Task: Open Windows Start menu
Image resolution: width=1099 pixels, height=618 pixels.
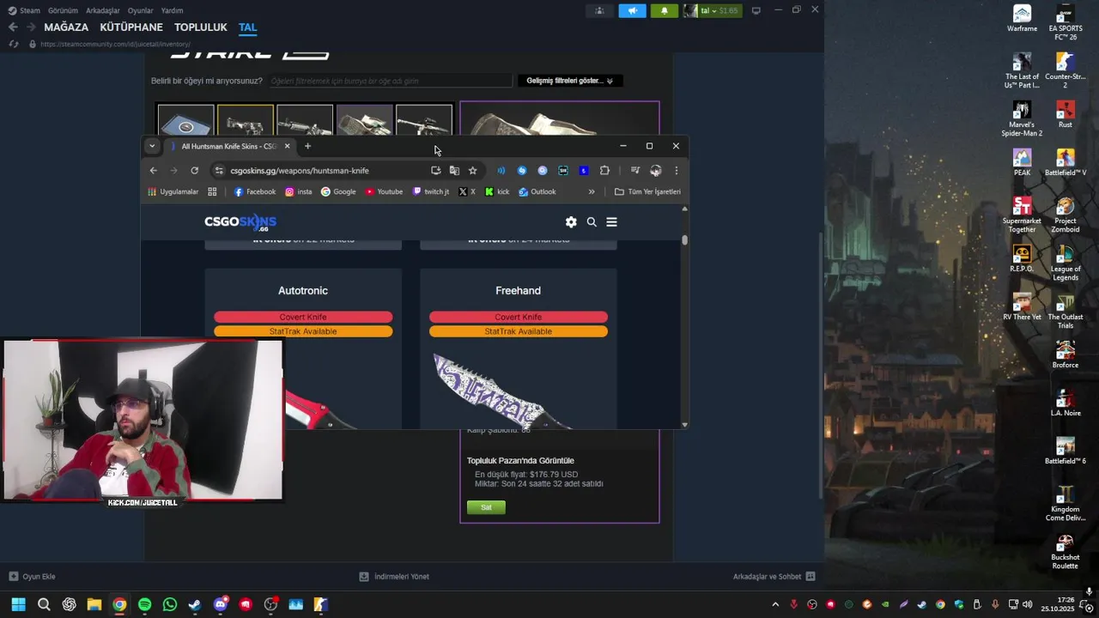Action: (x=18, y=604)
